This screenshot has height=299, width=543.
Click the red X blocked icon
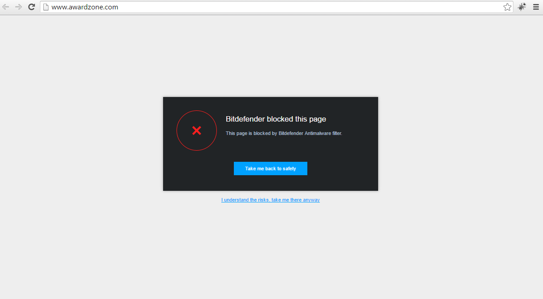197,131
